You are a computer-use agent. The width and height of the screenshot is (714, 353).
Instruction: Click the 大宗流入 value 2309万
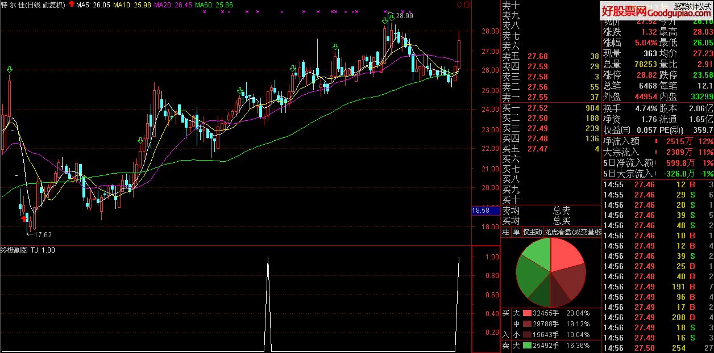(680, 152)
